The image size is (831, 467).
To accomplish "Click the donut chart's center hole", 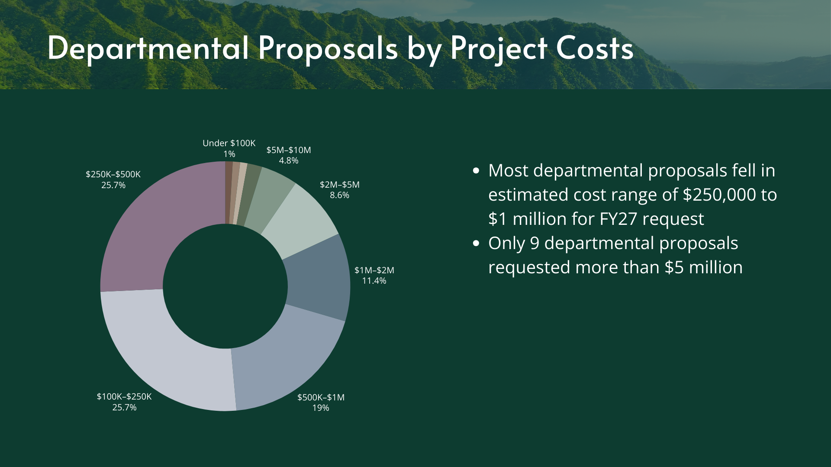I will [x=225, y=286].
